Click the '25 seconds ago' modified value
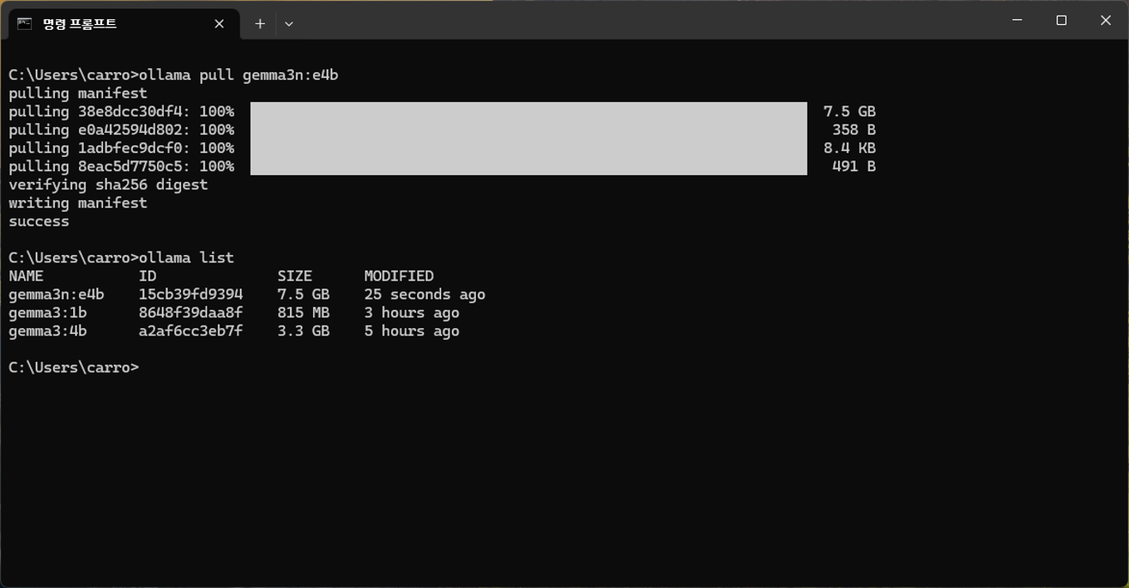 [x=425, y=294]
